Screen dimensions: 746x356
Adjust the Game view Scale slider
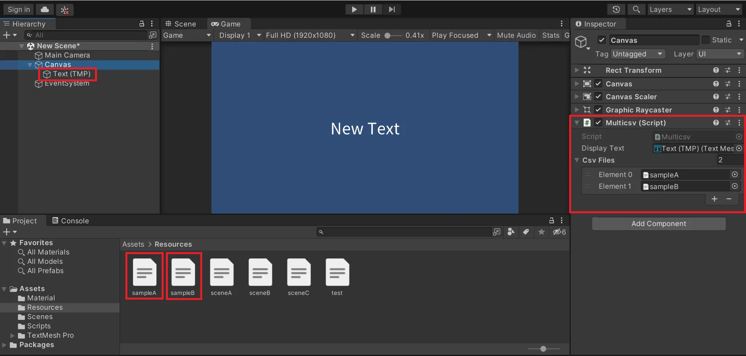[x=393, y=35]
